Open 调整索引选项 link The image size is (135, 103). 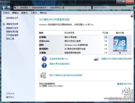point(12,28)
